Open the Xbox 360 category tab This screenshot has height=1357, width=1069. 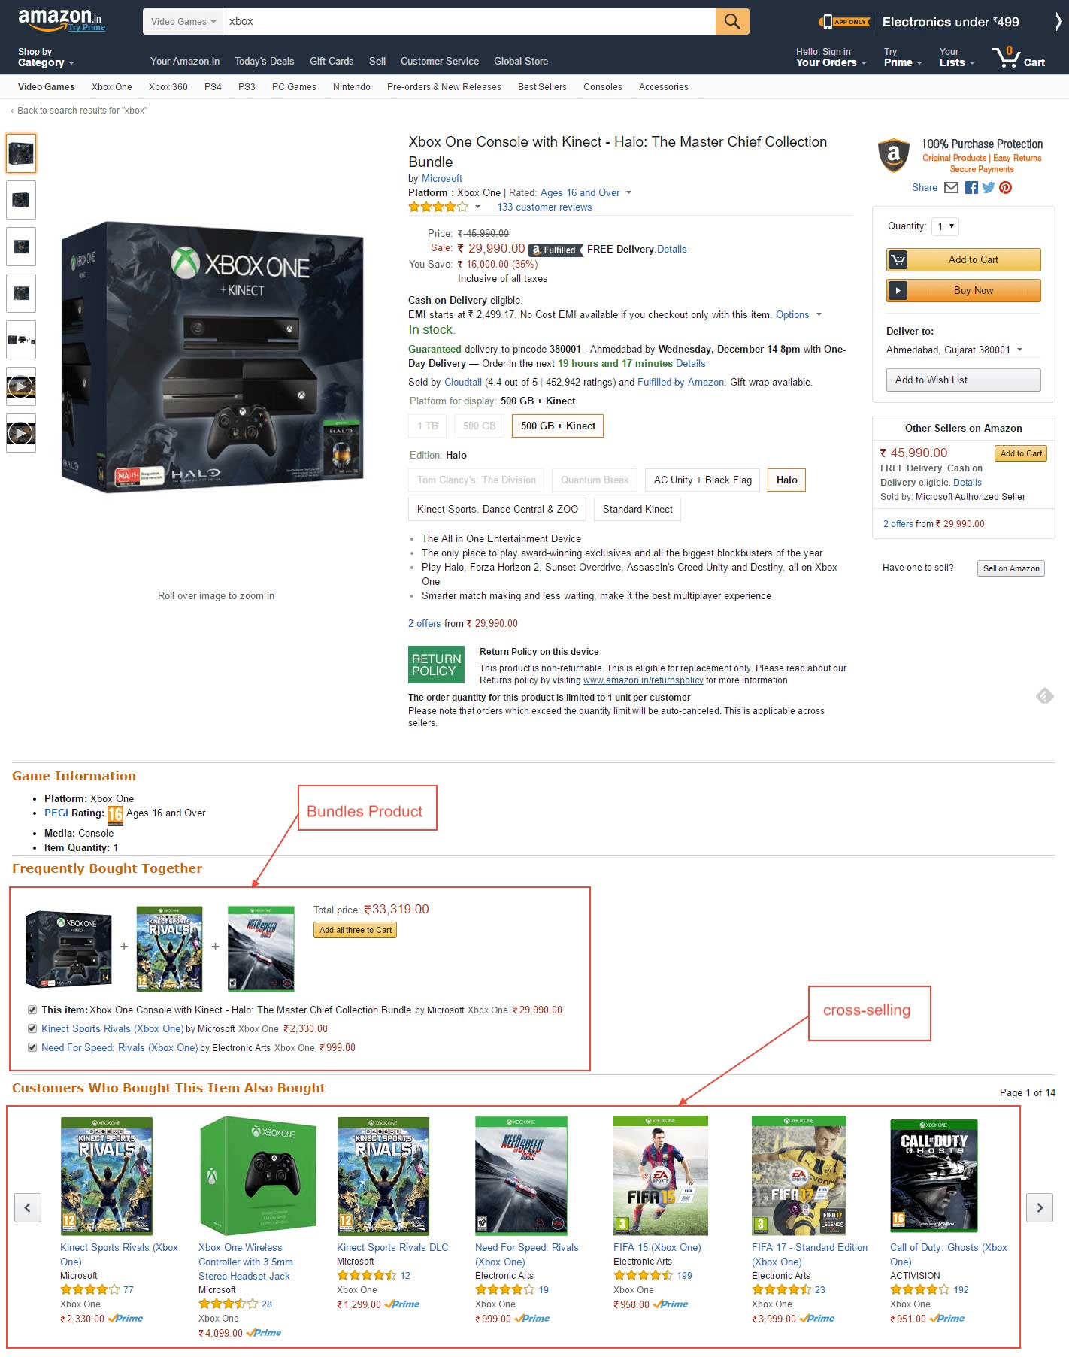168,87
